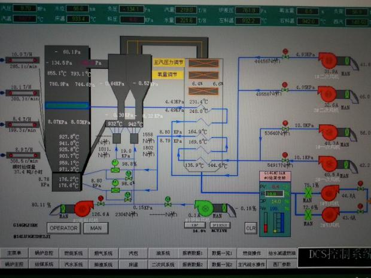Open the 油系统 page
Image resolution: width=371 pixels, height=278 pixels.
pos(163,253)
